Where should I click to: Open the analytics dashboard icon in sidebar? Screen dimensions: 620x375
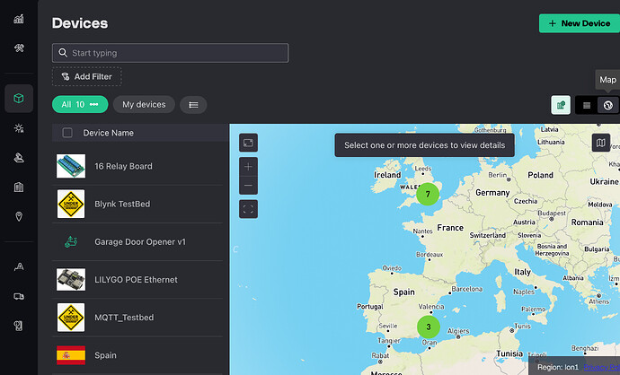pyautogui.click(x=19, y=19)
